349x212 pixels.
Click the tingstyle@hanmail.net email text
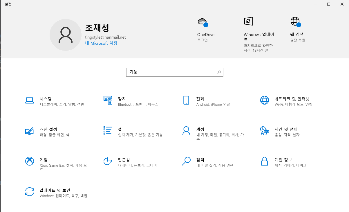tap(105, 37)
